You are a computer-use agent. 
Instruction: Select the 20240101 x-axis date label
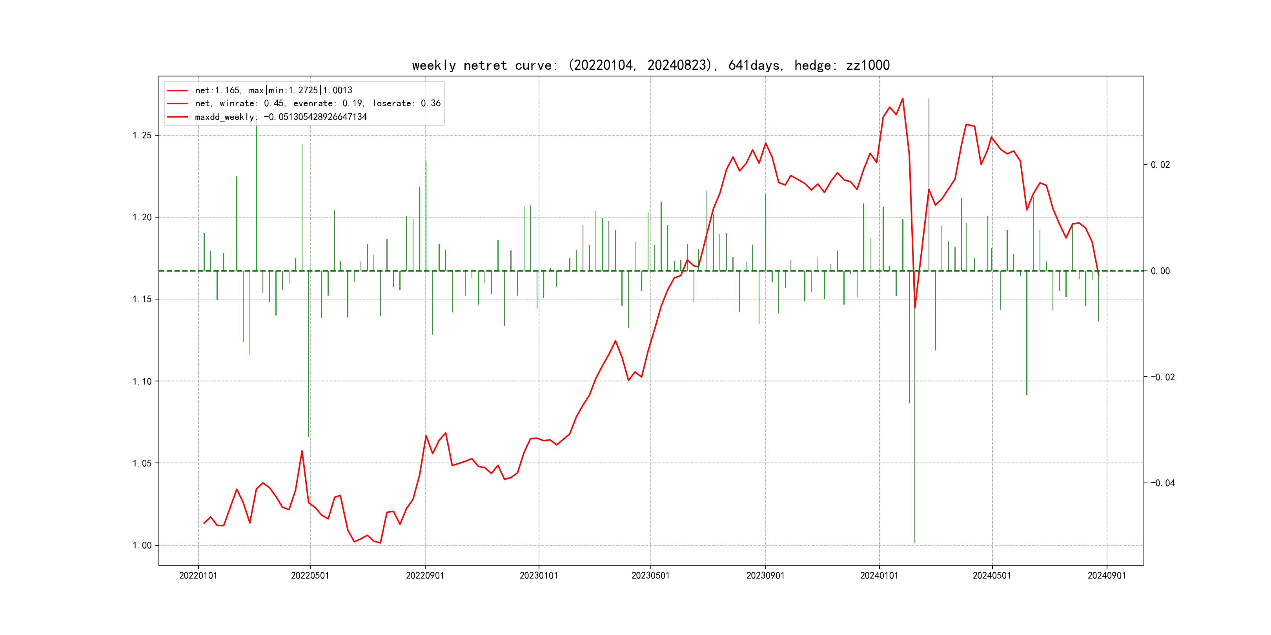[879, 576]
